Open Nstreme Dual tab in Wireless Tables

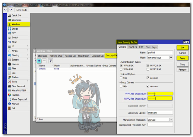tap(56, 56)
